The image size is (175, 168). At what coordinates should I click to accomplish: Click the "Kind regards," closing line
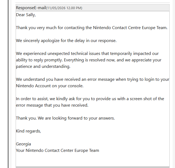[28, 131]
